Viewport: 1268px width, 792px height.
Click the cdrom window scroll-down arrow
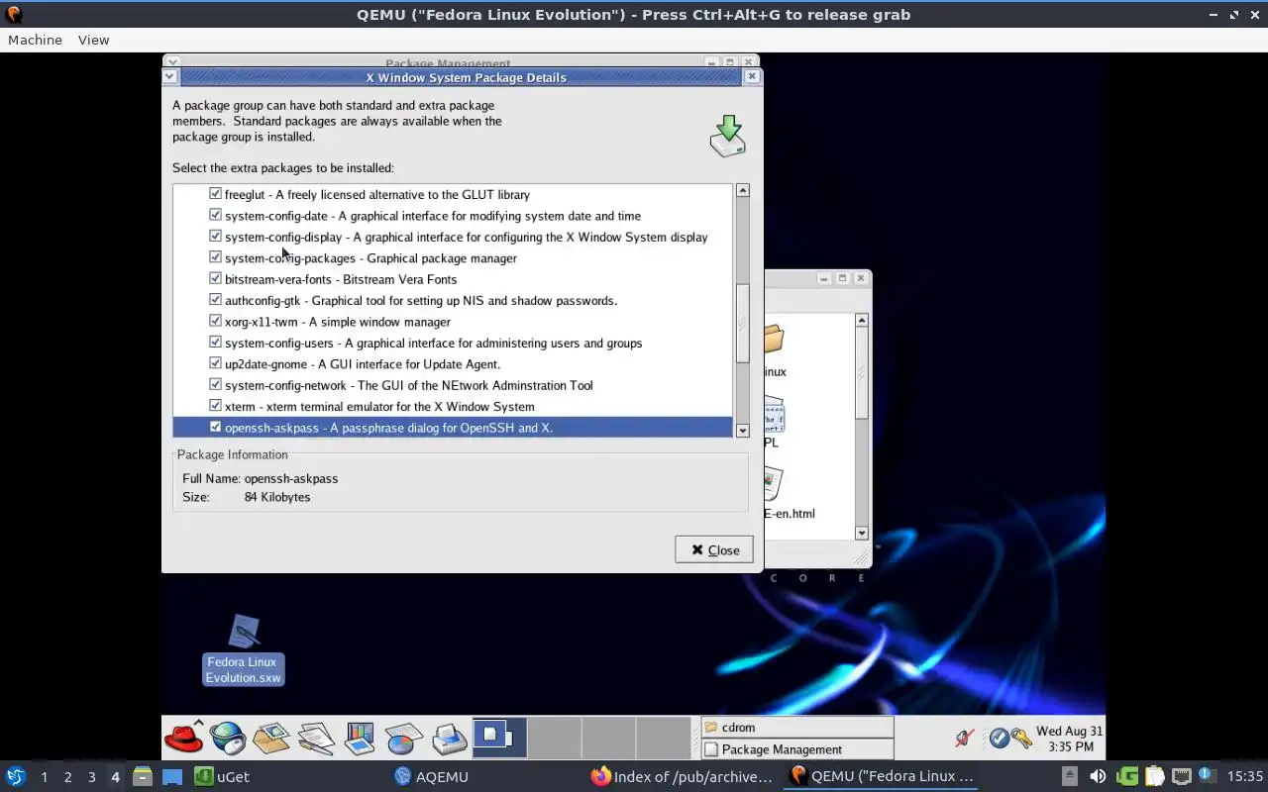(862, 533)
